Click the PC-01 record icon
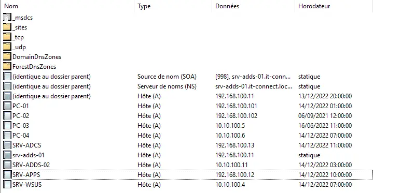This screenshot has height=193, width=415. click(7, 106)
